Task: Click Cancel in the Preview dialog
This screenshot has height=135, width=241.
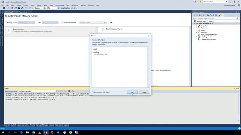Action: click(x=144, y=92)
